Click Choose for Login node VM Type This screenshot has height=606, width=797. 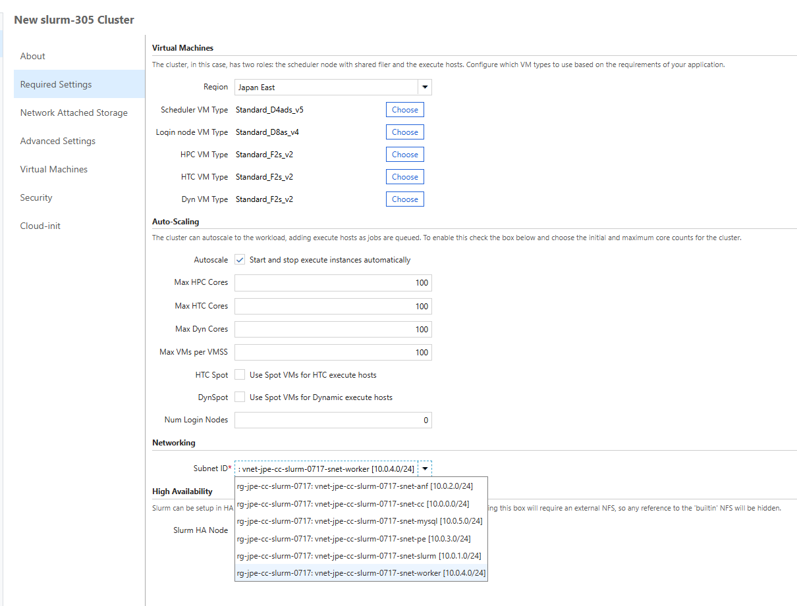pyautogui.click(x=404, y=132)
